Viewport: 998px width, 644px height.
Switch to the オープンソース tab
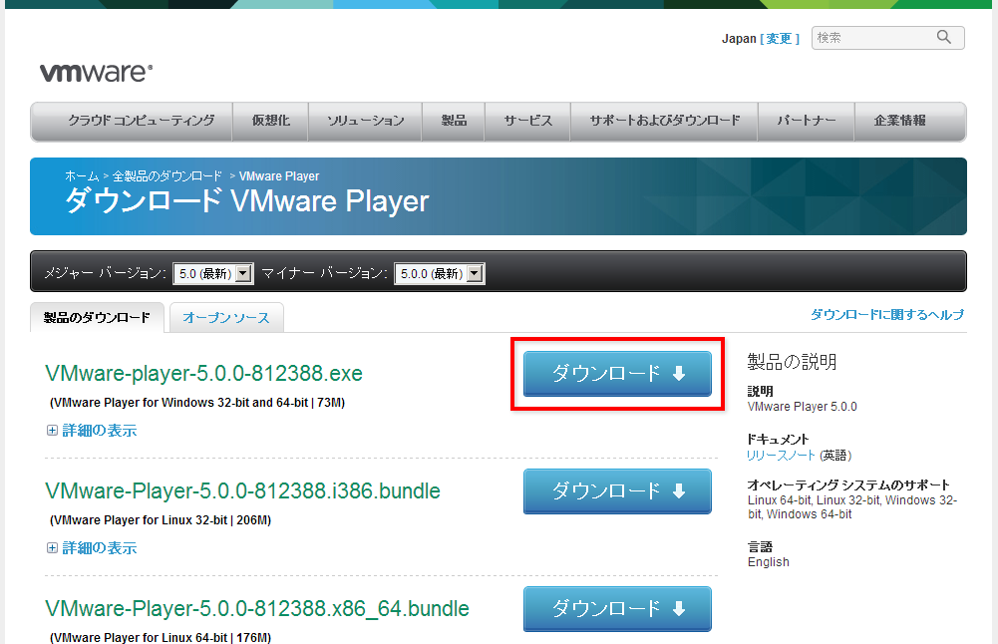coord(226,318)
